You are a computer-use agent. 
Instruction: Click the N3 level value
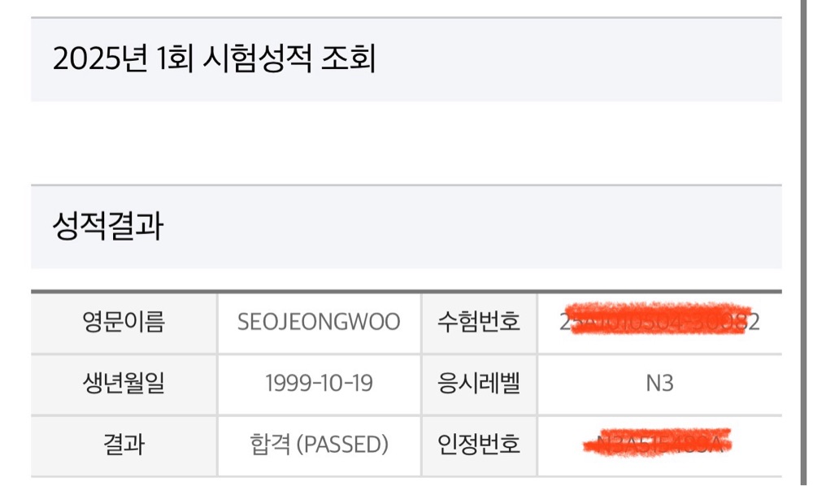[x=659, y=384]
